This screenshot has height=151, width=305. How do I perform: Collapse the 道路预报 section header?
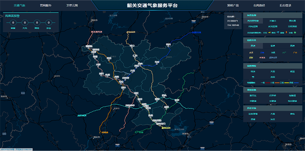click(273, 66)
